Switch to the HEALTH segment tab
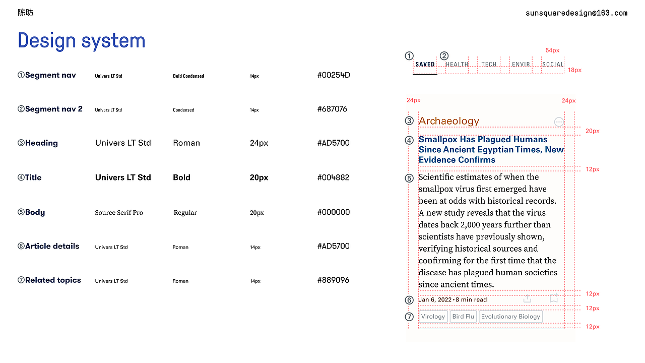Screen dimensions: 645x363 (x=457, y=65)
